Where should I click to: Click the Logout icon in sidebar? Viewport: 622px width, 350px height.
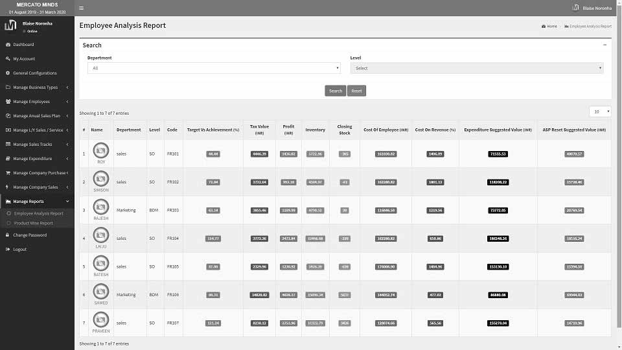click(8, 250)
